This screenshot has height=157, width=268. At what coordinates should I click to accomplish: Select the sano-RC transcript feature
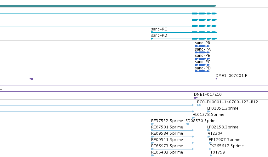point(184,32)
